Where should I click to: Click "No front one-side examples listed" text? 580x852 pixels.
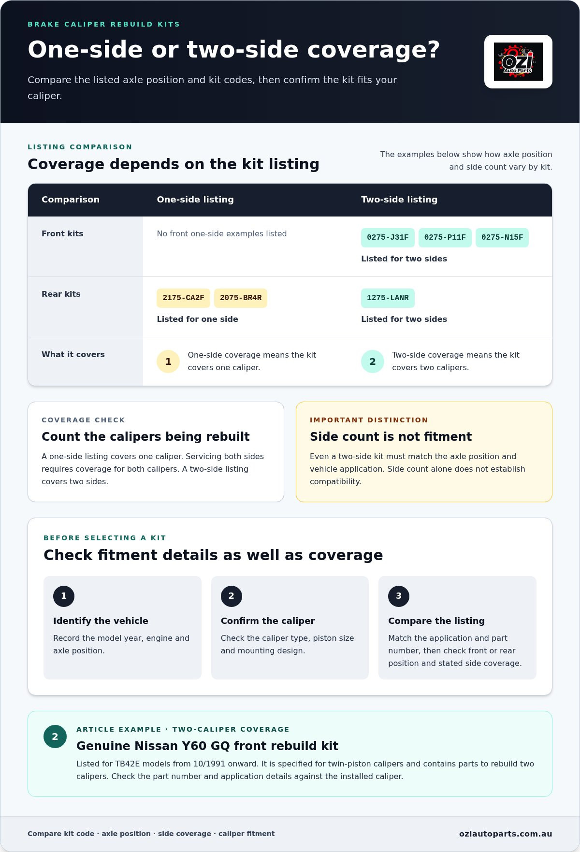click(x=222, y=234)
